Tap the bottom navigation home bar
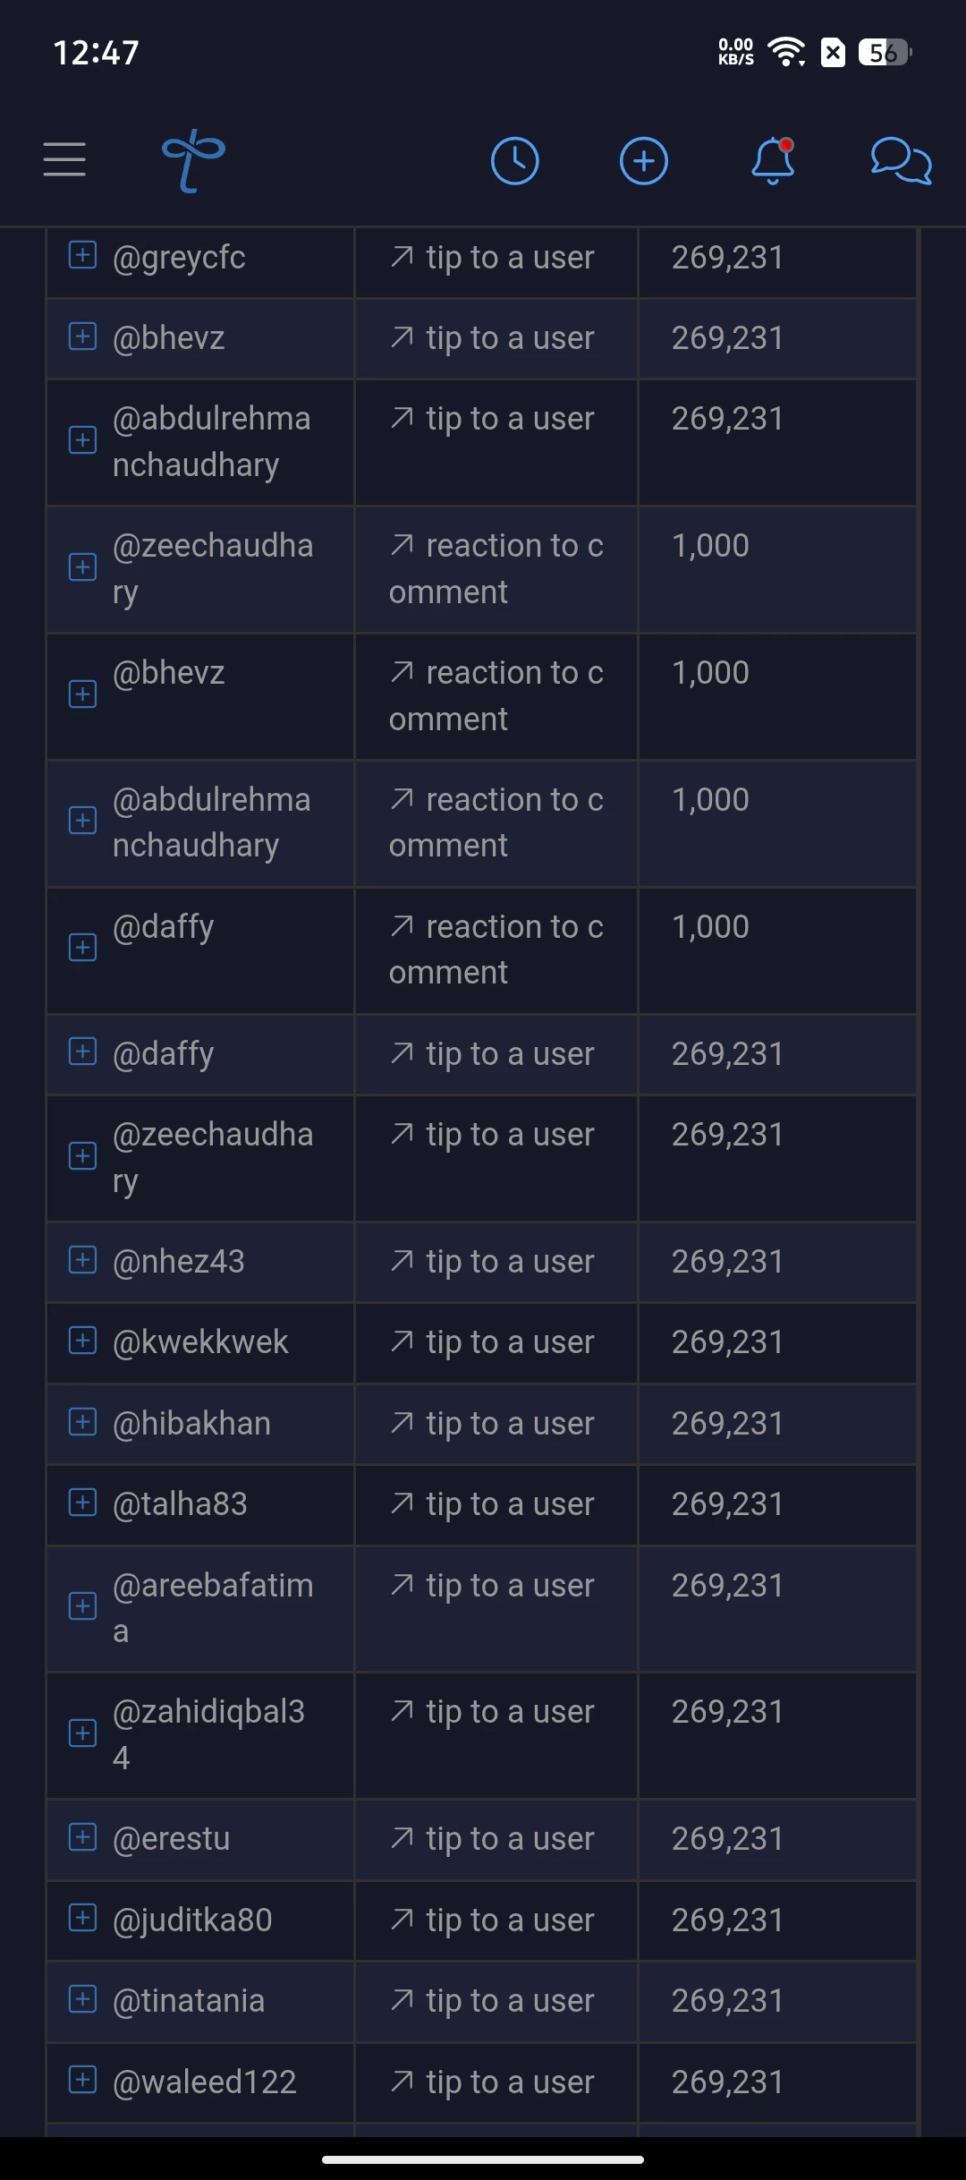Image resolution: width=966 pixels, height=2180 pixels. [x=483, y=2159]
